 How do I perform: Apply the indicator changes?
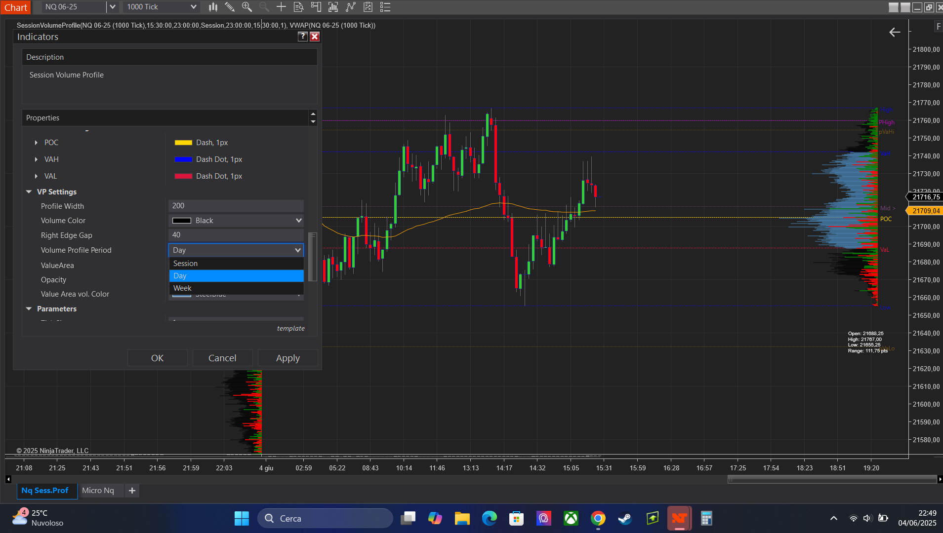click(x=287, y=357)
